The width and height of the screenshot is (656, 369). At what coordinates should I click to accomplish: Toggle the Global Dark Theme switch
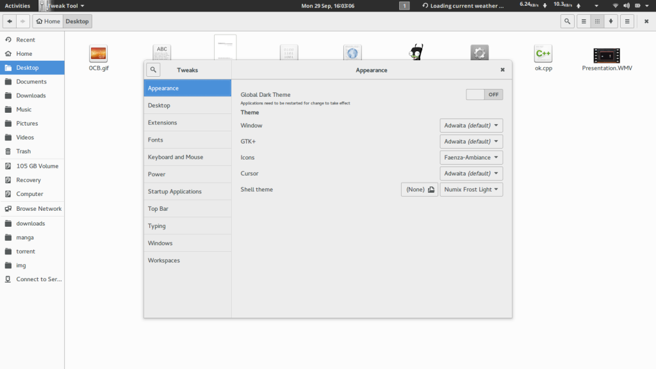484,95
